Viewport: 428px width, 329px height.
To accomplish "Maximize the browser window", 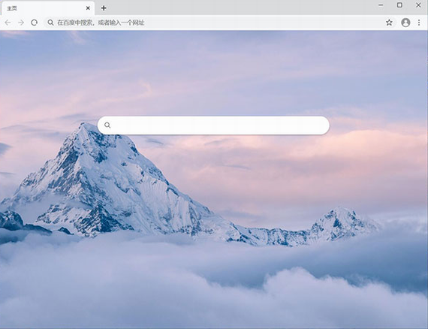I will point(399,5).
